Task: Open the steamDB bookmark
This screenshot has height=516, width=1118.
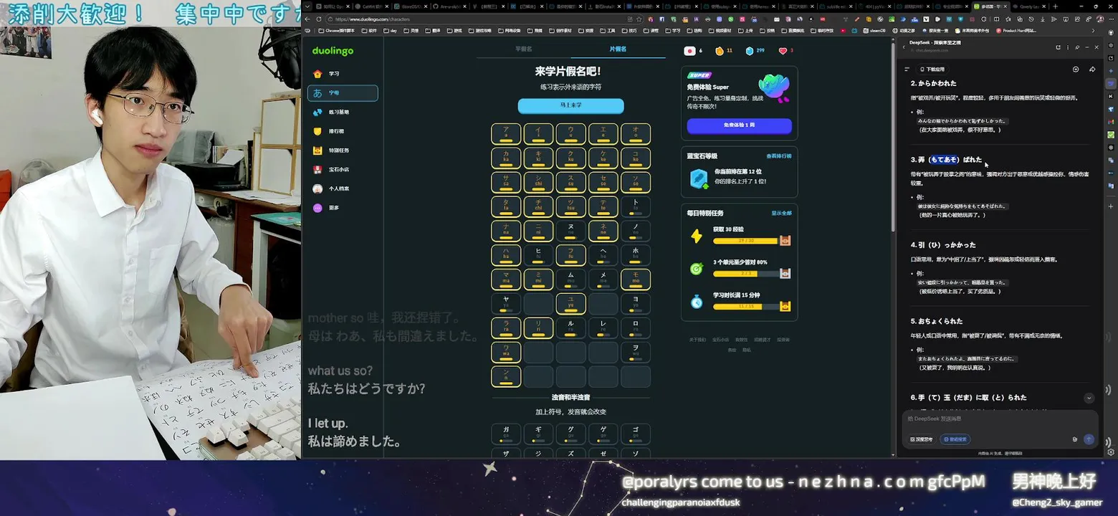Action: pyautogui.click(x=874, y=31)
